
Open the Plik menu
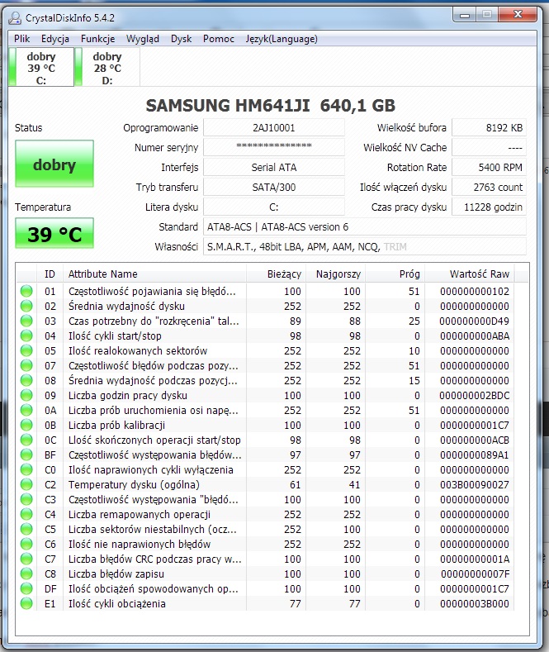21,39
